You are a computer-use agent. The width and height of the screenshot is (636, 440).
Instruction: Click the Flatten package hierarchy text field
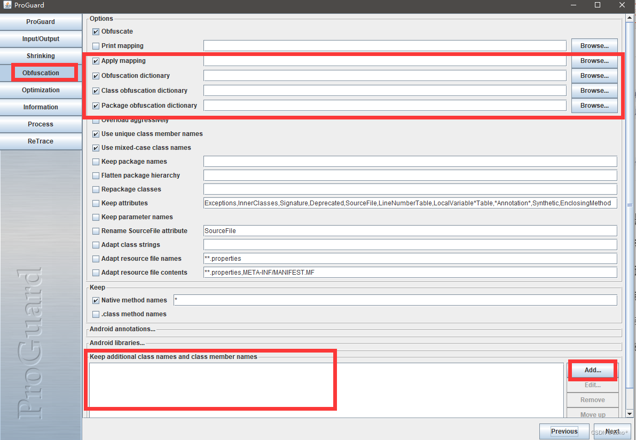point(410,175)
